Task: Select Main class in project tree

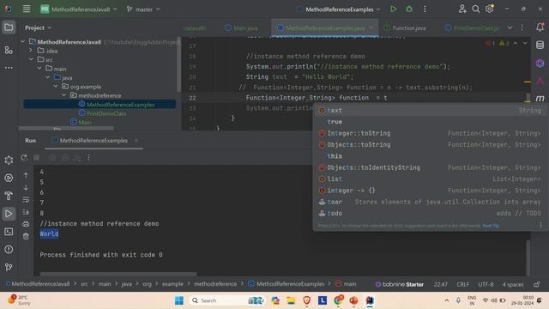Action: (85, 122)
